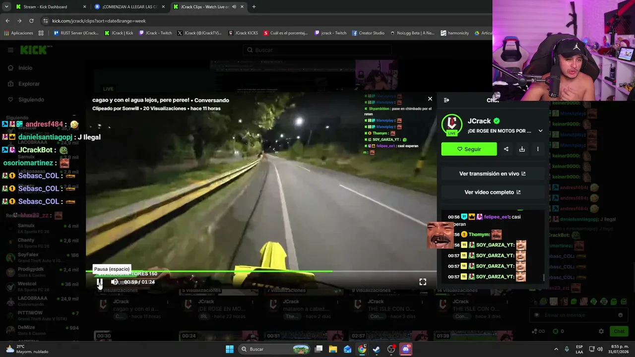Open the Kick sidebar hamburger menu
Image resolution: width=635 pixels, height=357 pixels.
(10, 50)
